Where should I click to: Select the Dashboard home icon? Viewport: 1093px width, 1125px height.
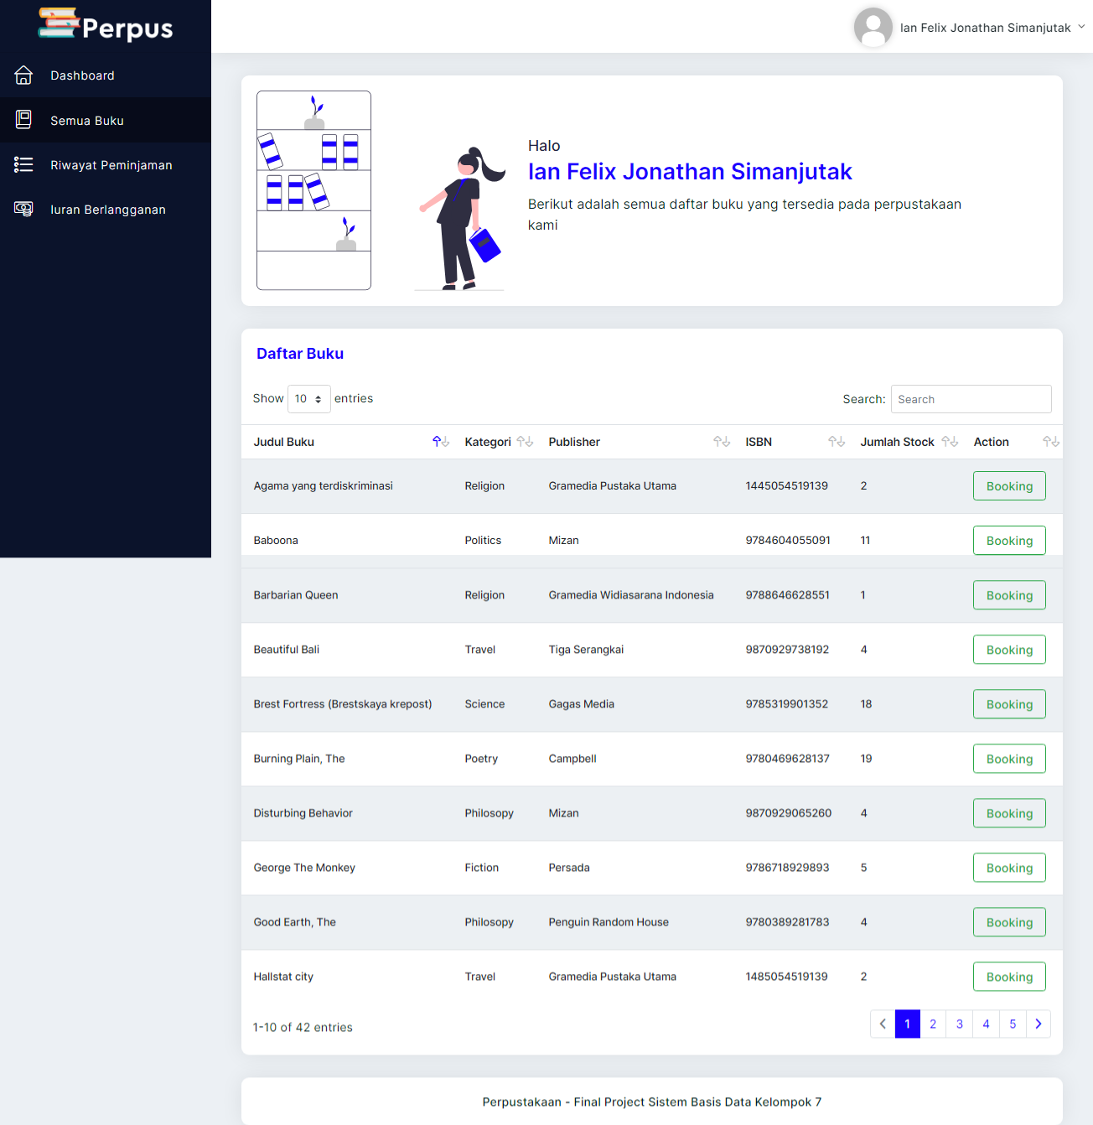[23, 75]
